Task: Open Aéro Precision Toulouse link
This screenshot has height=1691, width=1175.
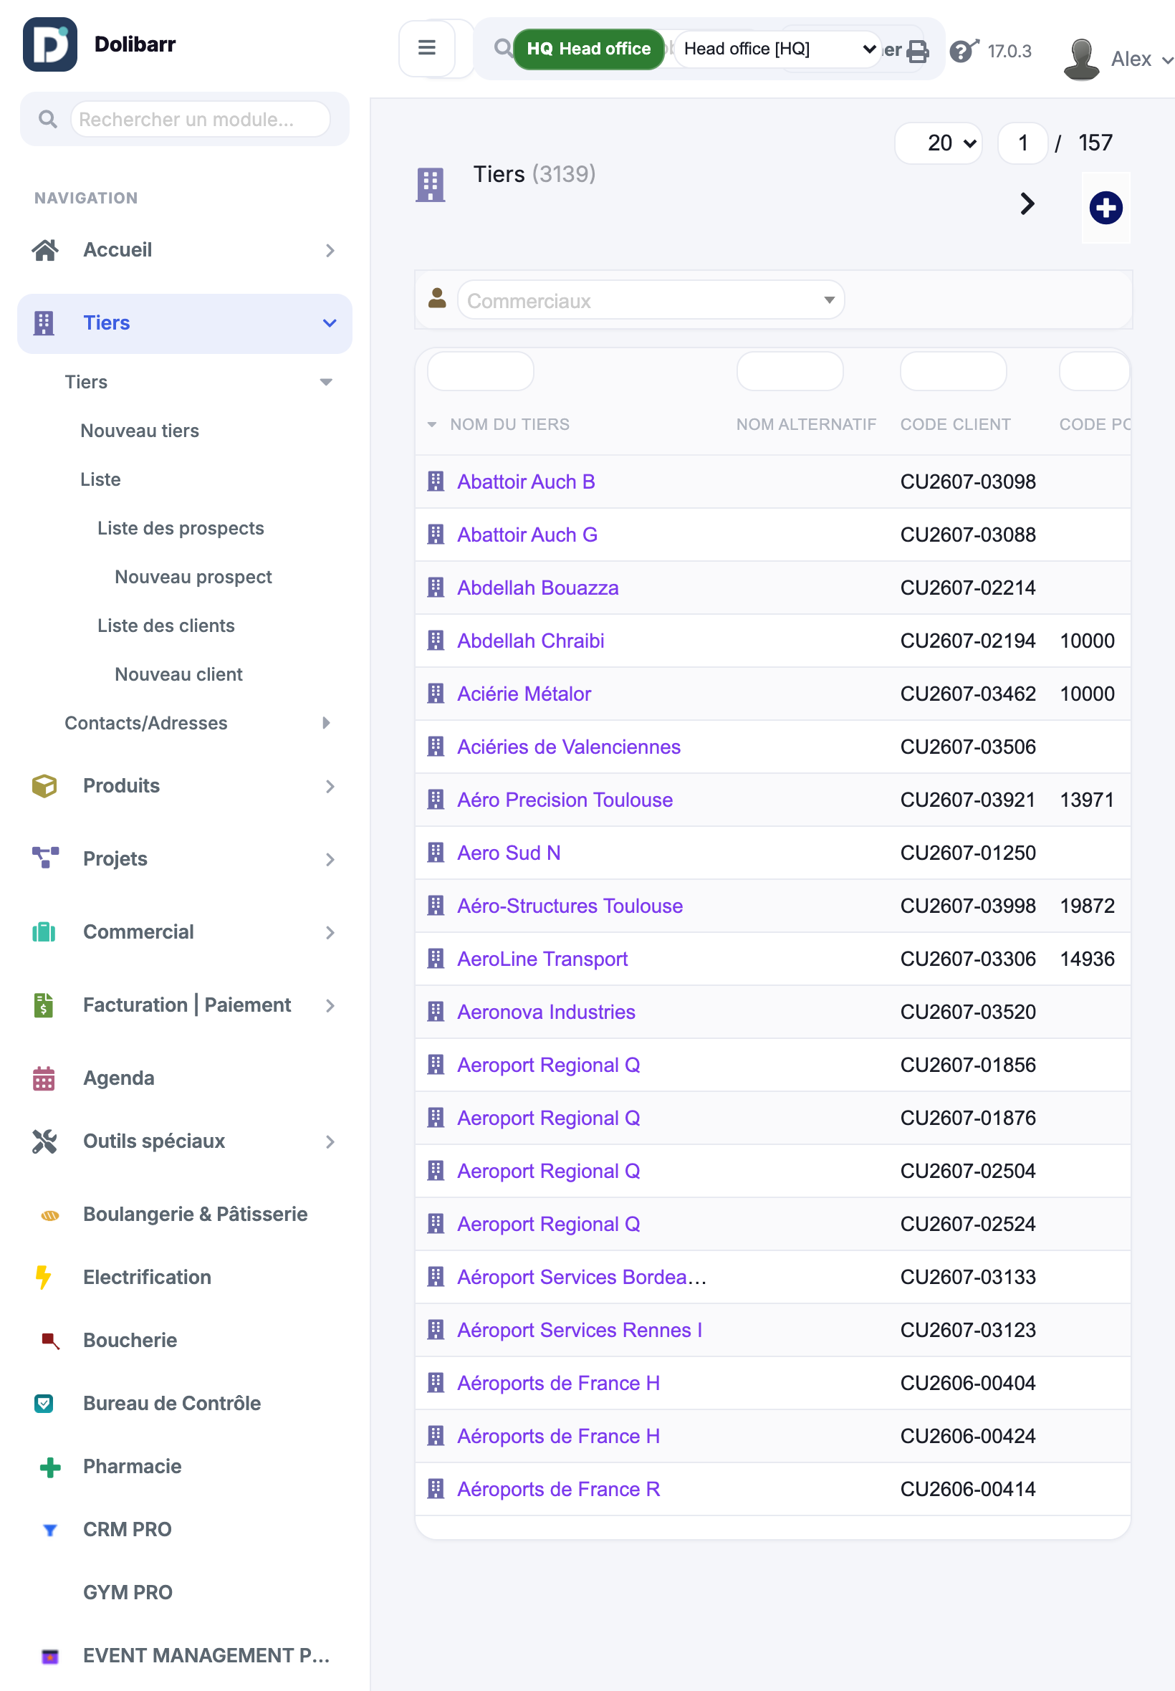Action: pyautogui.click(x=565, y=800)
